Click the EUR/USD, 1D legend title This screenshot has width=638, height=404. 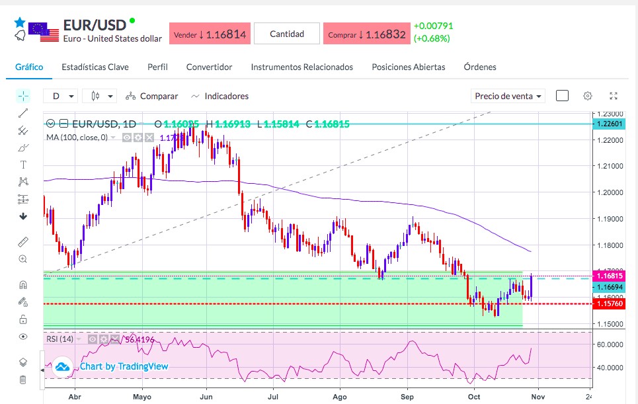(104, 124)
